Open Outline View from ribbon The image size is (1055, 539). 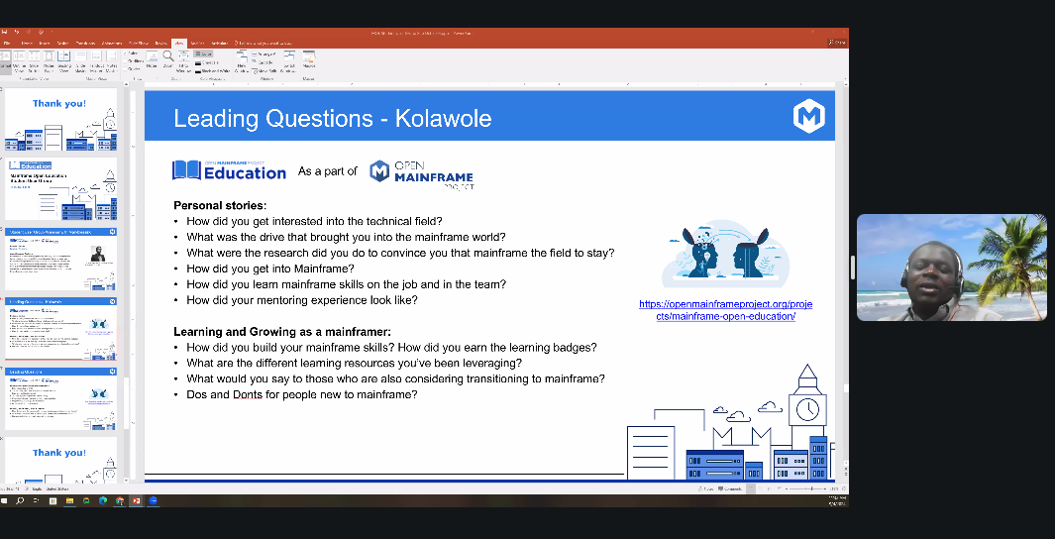19,61
